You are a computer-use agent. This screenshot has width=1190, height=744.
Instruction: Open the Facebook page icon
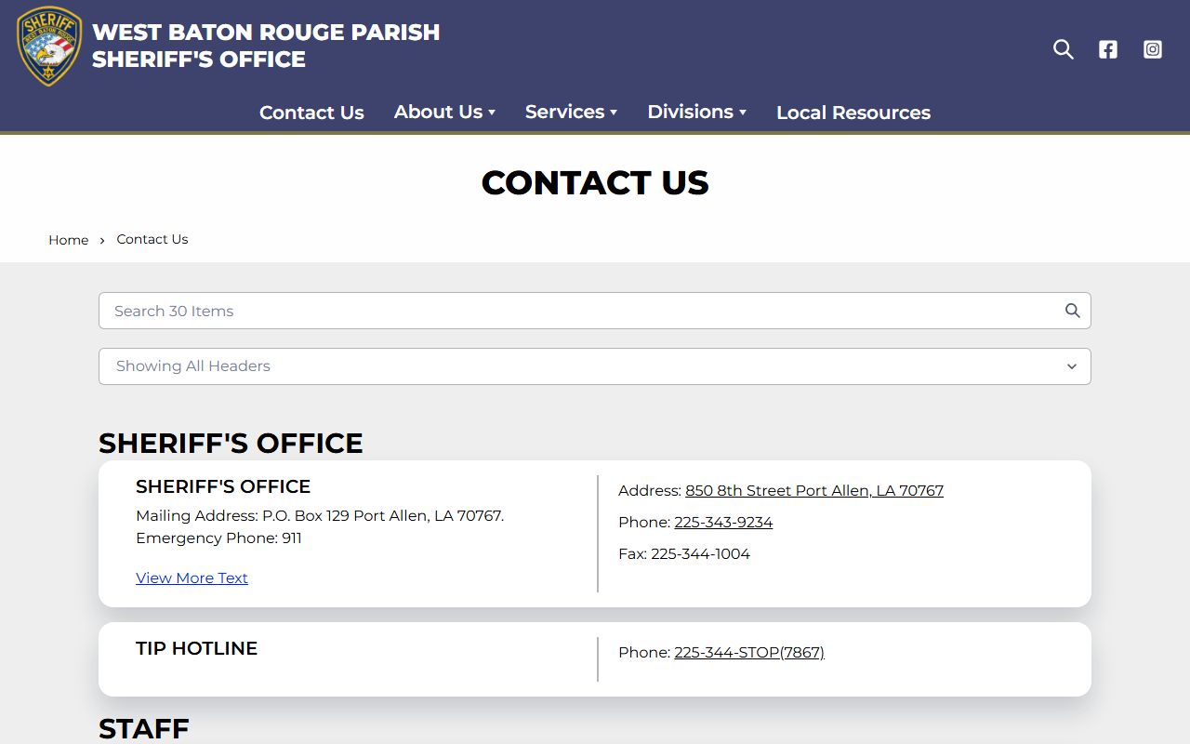coord(1108,49)
